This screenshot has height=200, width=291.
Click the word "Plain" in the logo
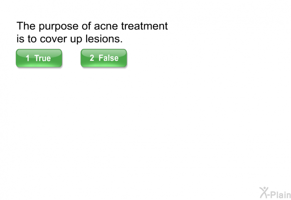281,195
